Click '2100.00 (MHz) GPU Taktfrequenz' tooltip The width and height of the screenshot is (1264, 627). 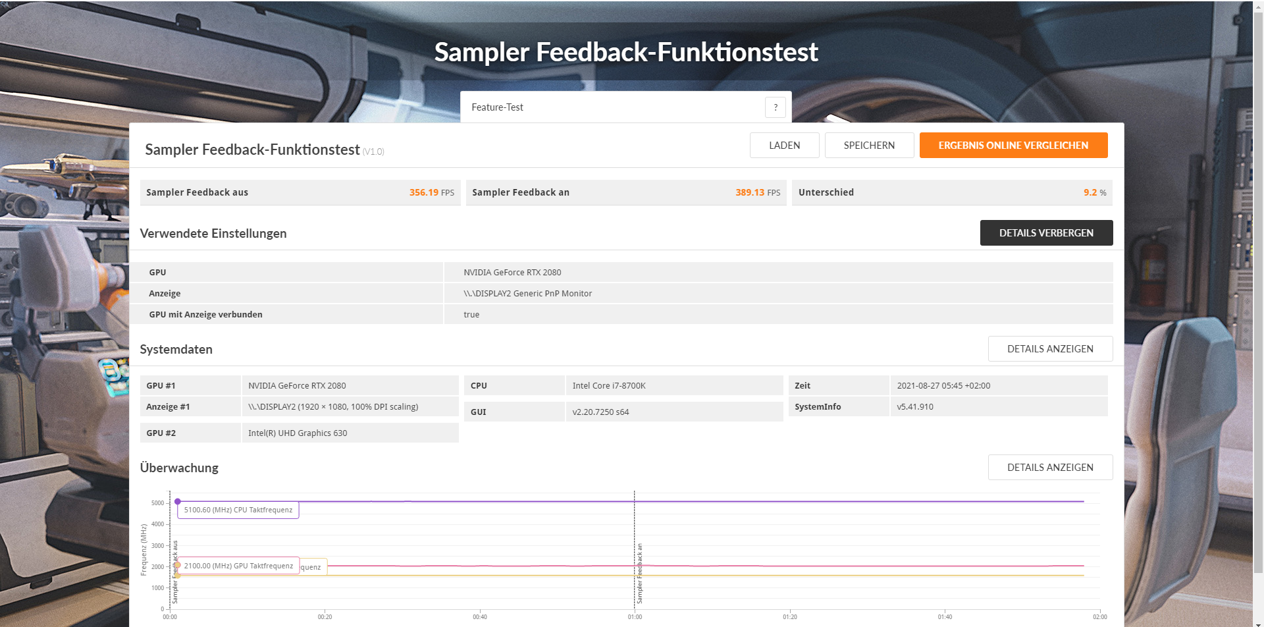238,566
